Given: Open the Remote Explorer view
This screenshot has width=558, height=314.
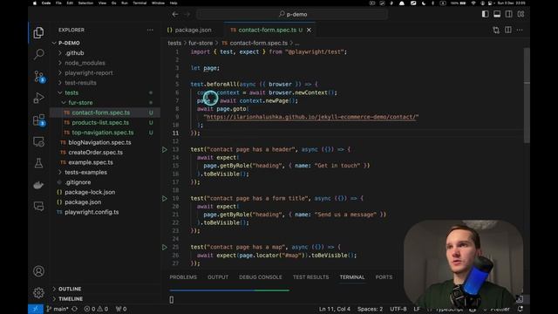Looking at the screenshot, I should click(38, 141).
